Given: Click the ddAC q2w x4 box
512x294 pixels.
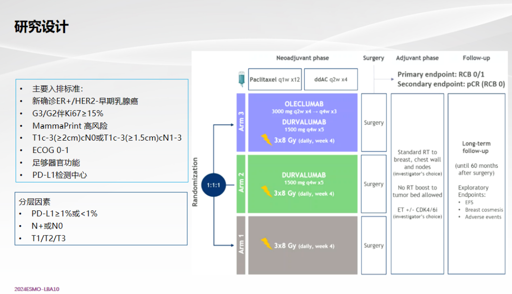Looking at the screenshot, I should [331, 79].
